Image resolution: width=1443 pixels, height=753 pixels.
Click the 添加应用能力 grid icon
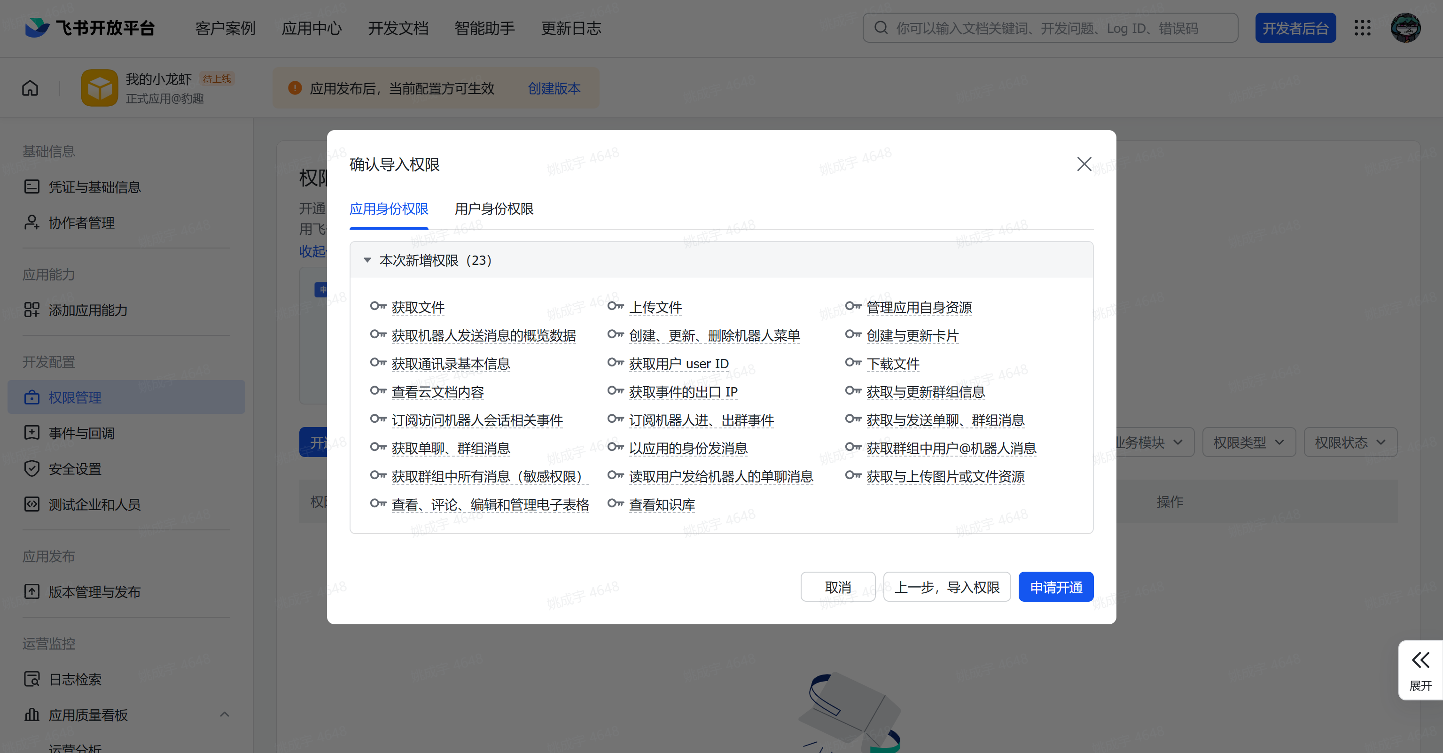pos(32,310)
